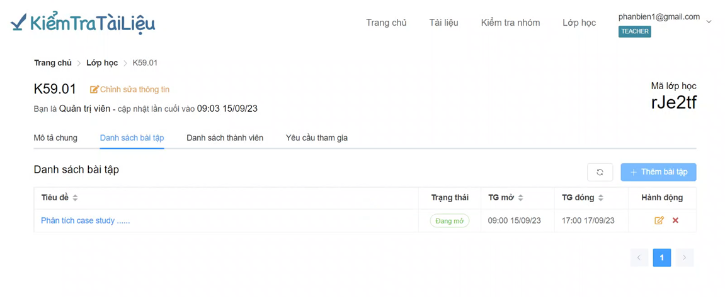Click the KiểmTraTàiLiệu logo
Image resolution: width=725 pixels, height=297 pixels.
coord(83,23)
